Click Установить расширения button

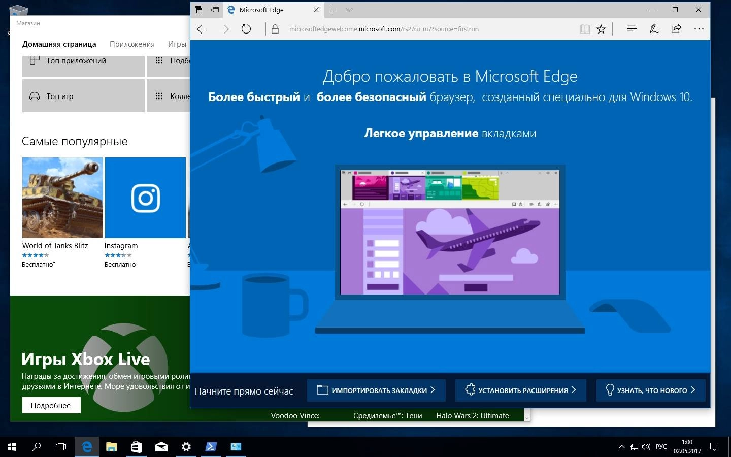(520, 390)
